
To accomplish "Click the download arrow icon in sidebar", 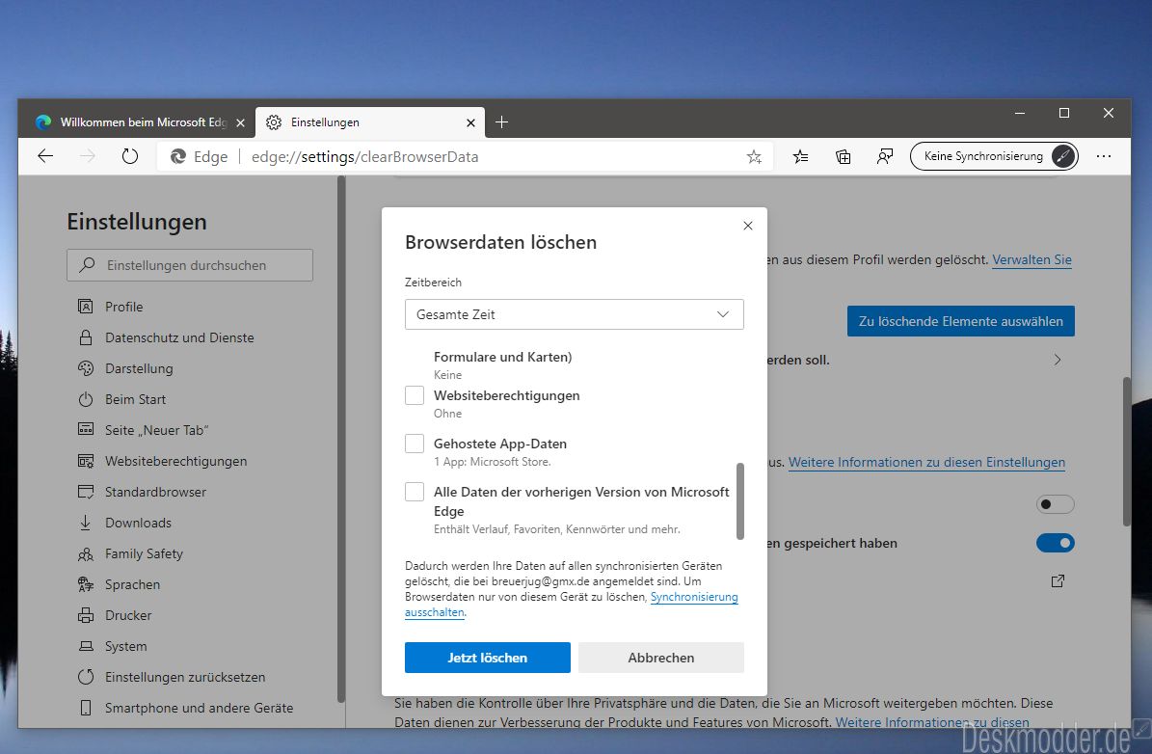I will click(x=86, y=523).
